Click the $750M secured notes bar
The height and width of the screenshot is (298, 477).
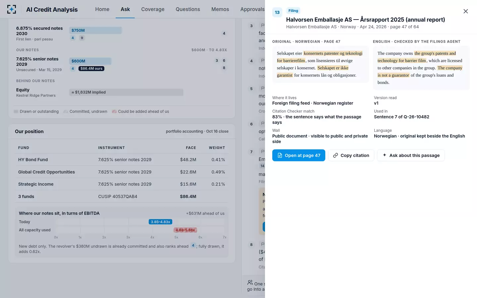click(96, 30)
